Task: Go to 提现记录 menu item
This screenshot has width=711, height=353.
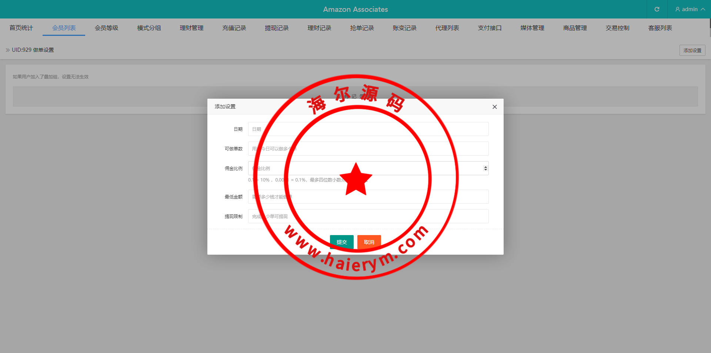Action: [277, 28]
